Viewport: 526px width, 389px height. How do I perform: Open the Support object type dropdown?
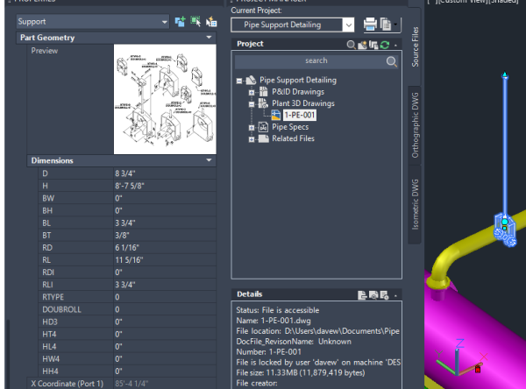tap(93, 22)
